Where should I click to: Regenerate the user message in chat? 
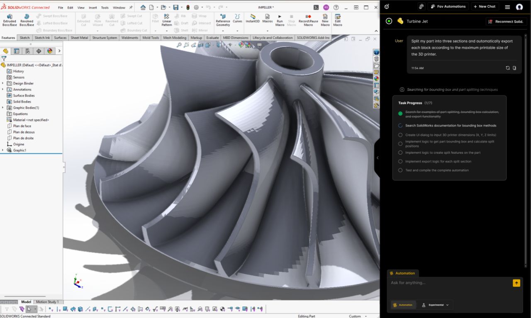coord(507,68)
